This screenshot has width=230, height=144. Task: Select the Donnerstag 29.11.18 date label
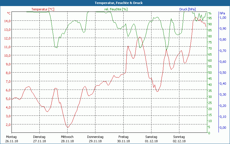click(x=95, y=139)
